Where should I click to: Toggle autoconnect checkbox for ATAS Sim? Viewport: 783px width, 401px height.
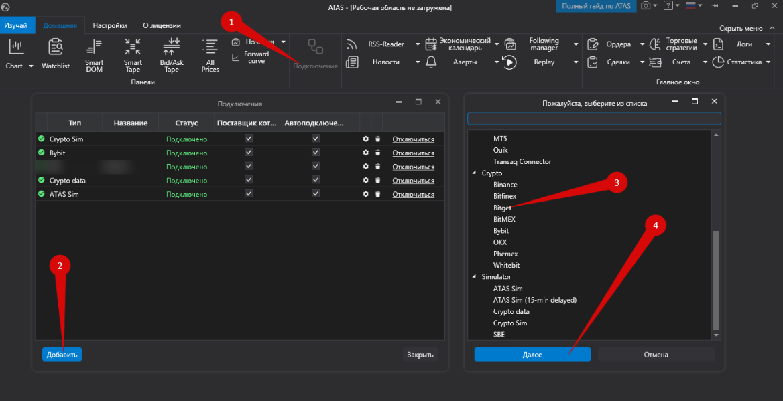point(316,193)
